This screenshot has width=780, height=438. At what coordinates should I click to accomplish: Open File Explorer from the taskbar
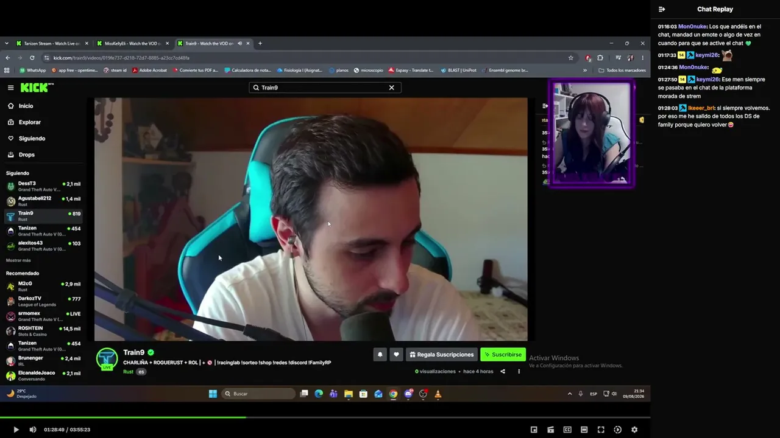coord(349,394)
